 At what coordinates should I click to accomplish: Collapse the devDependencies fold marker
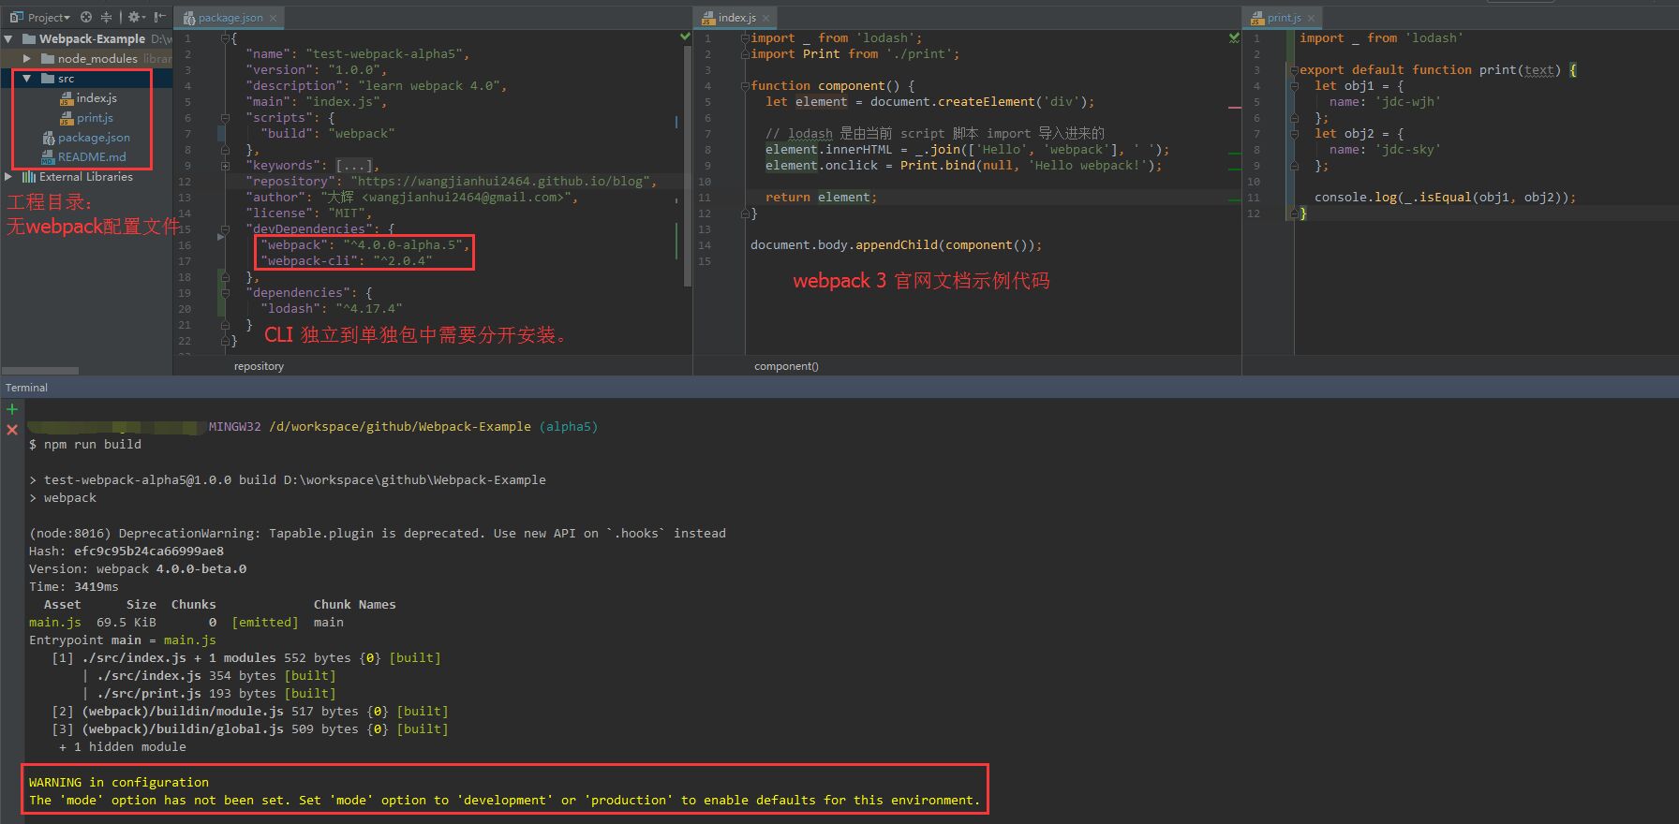tap(225, 229)
